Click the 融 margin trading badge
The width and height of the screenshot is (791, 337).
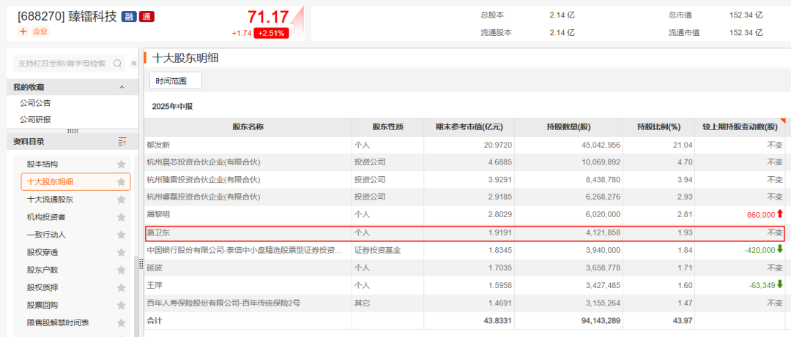coord(128,17)
